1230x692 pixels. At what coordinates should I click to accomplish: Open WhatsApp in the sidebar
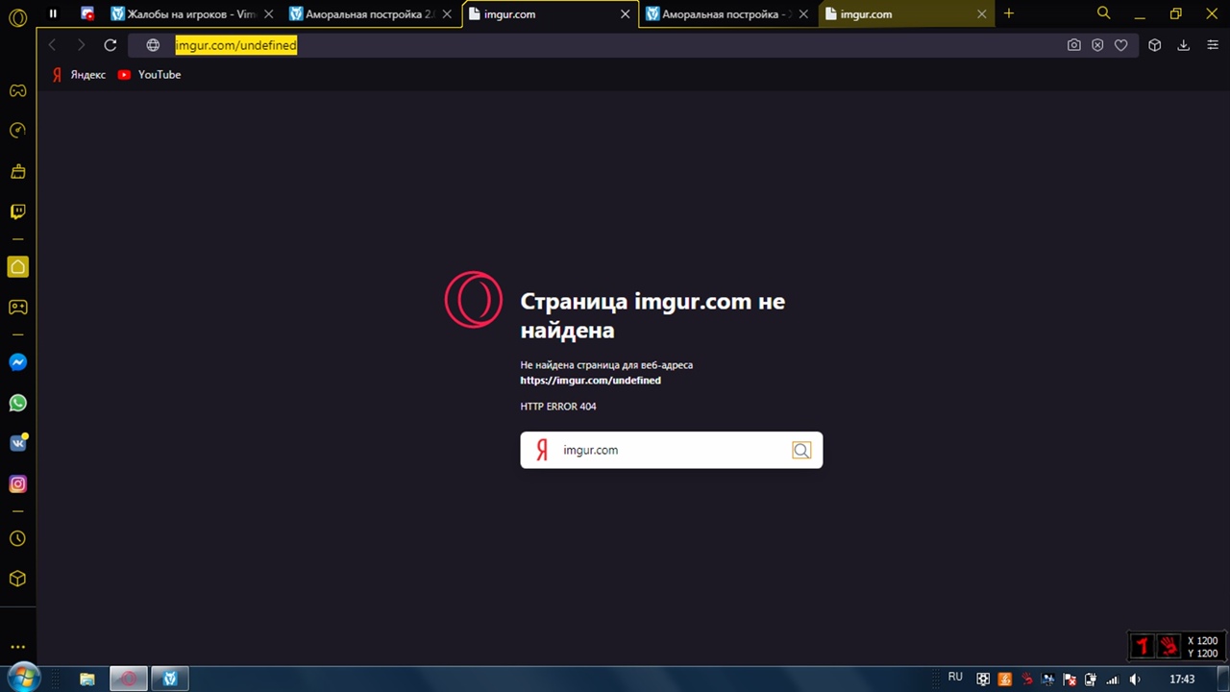point(17,403)
